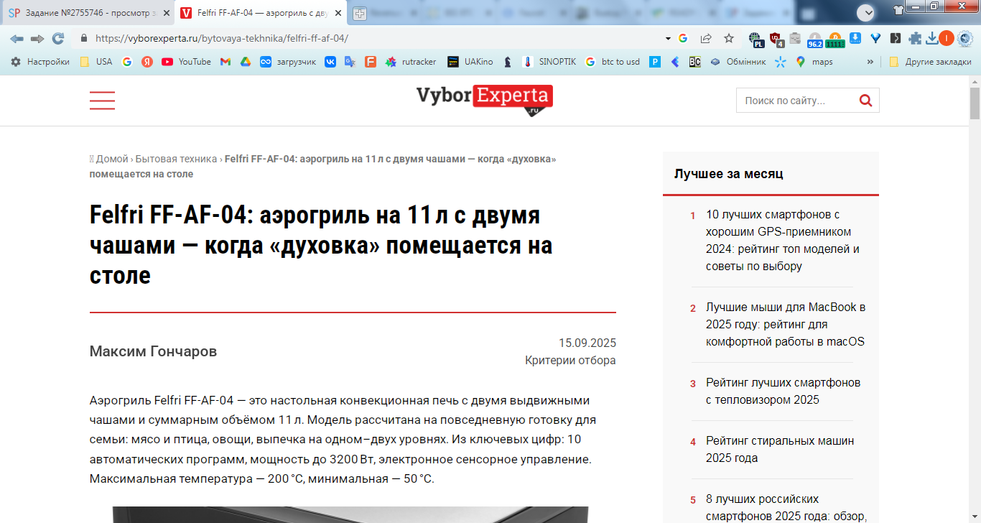The image size is (981, 523).
Task: Share this page via share icon
Action: point(706,38)
